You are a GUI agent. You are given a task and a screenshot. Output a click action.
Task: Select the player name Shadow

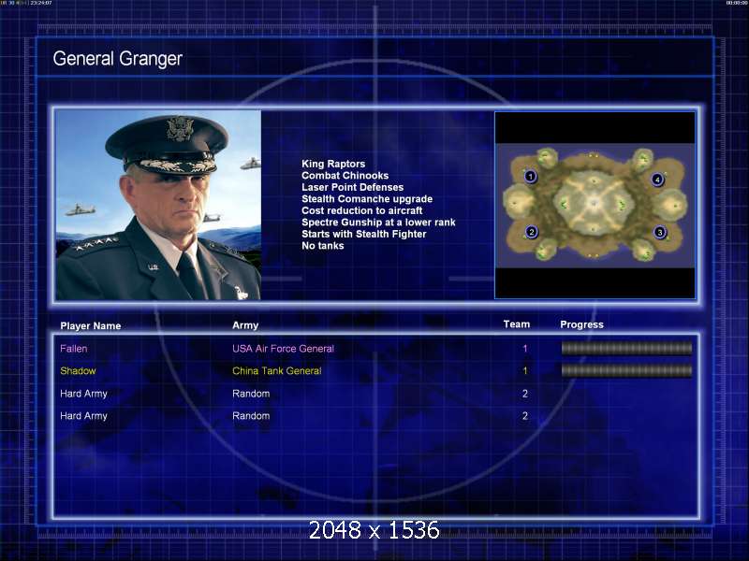78,370
